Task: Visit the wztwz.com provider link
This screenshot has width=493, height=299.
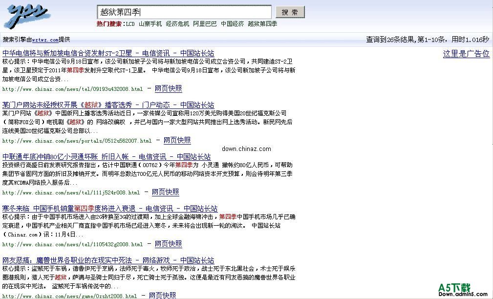Action: click(x=45, y=40)
